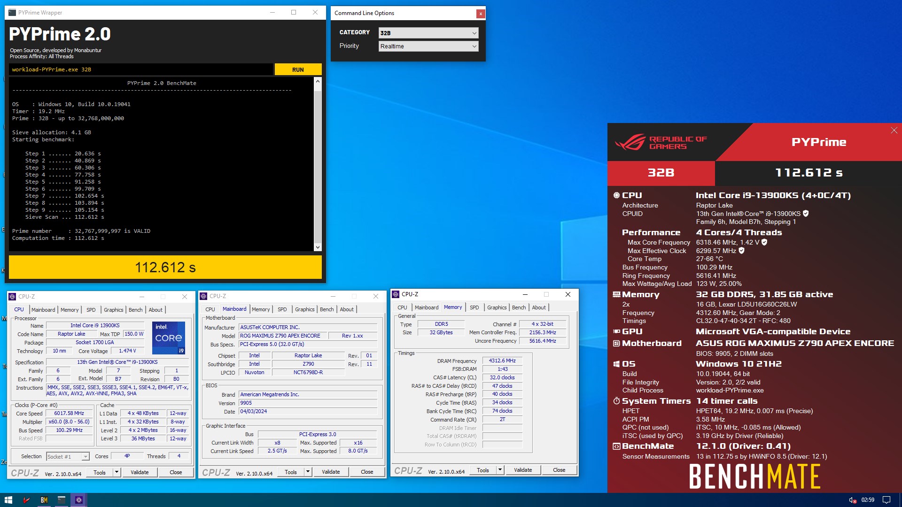Select Memory tab in Mainboard CPU-Z window
Screen dimensions: 902x507
point(261,309)
